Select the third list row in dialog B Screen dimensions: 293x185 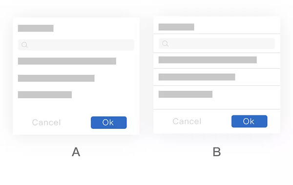point(217,97)
